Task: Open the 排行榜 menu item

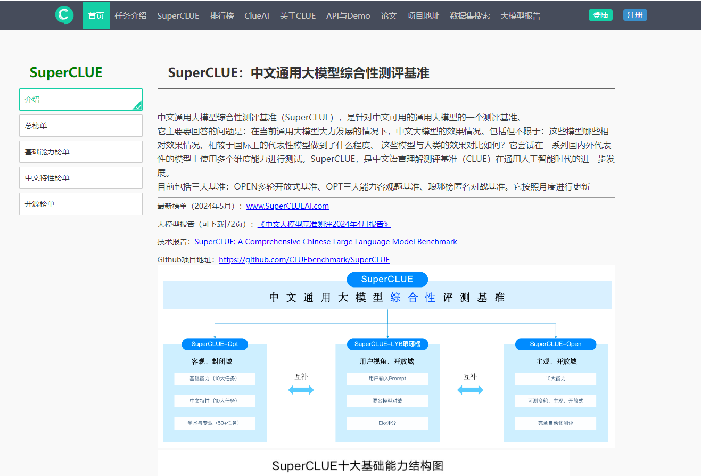Action: 222,15
